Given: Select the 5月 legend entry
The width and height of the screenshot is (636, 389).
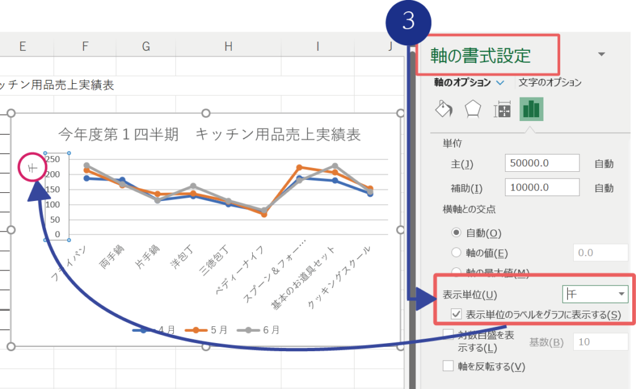Looking at the screenshot, I should [210, 329].
